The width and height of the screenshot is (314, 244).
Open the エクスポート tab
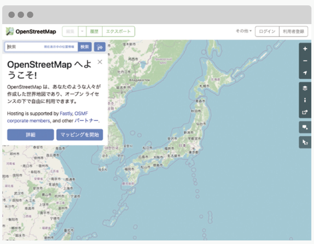pos(118,32)
